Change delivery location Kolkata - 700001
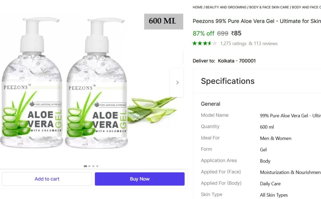Viewport: 321px width, 199px height. (x=237, y=61)
